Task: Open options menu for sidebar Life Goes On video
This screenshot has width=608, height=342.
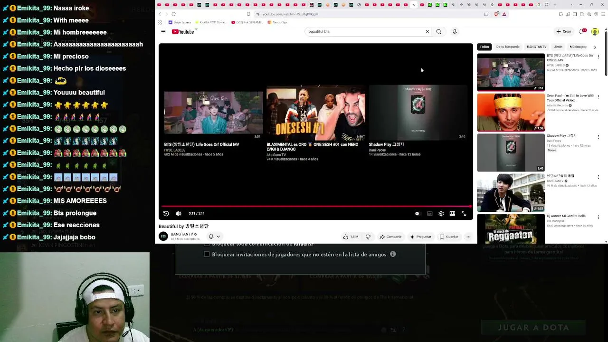Action: [x=598, y=57]
